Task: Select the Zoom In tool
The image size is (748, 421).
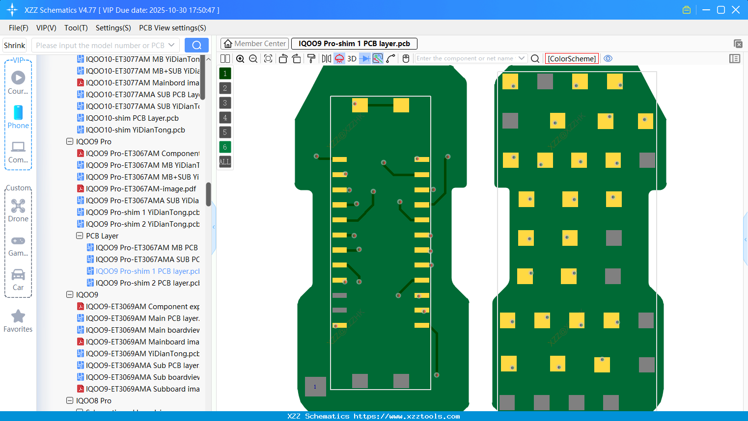Action: 240,58
